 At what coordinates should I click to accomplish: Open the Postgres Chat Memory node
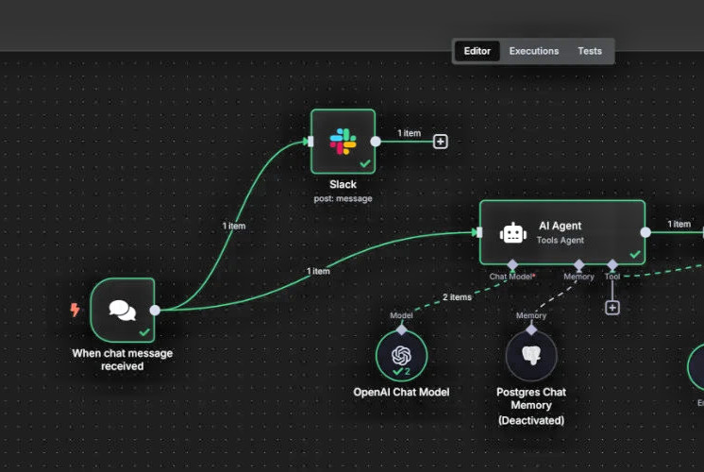(x=531, y=356)
